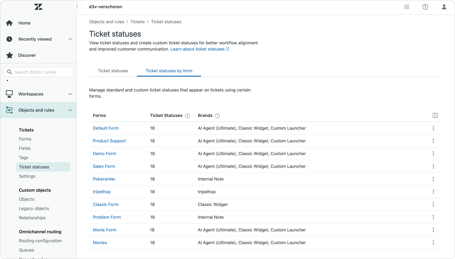Viewport: 455px width, 259px height.
Task: Click the Search Admin Center field
Action: (38, 72)
